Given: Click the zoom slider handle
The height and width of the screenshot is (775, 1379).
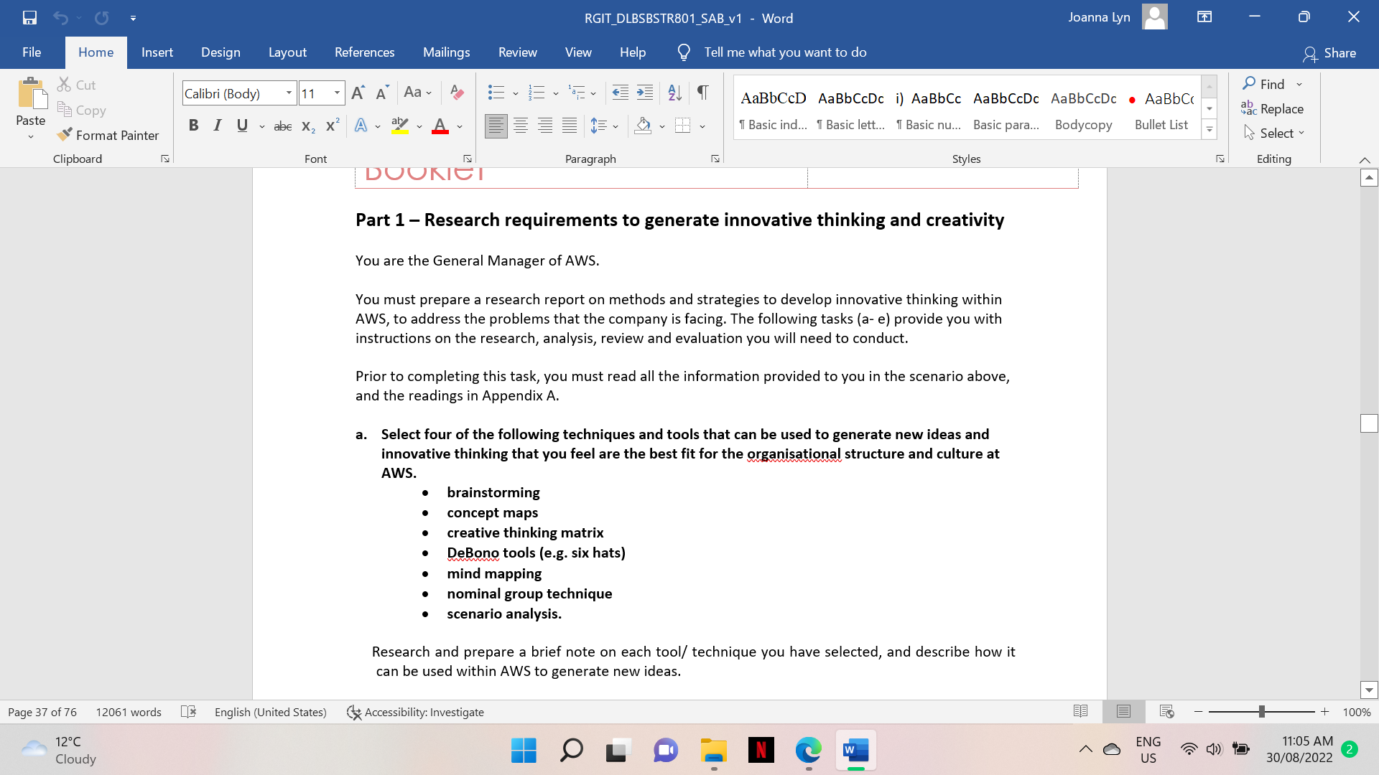Looking at the screenshot, I should (1261, 712).
